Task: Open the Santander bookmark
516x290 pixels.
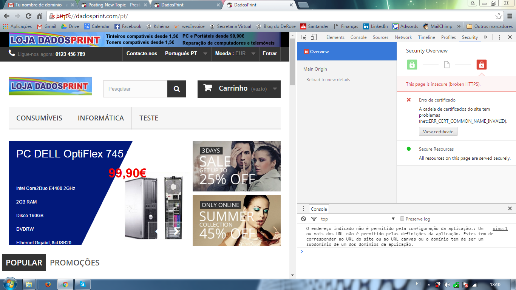Action: click(x=314, y=26)
